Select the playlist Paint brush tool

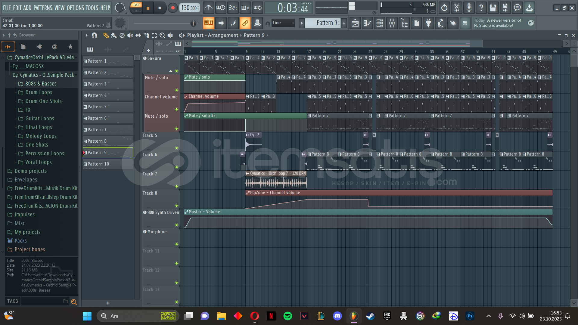point(114,36)
